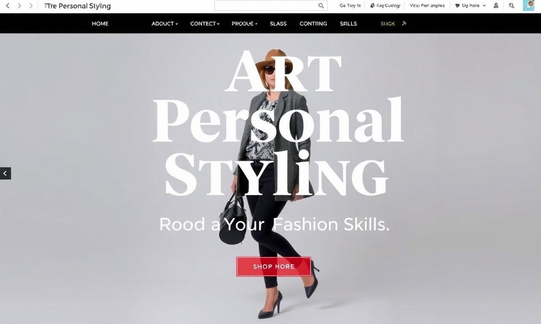Click the arrow icon next to SHOK
Image resolution: width=541 pixels, height=324 pixels.
tap(404, 24)
